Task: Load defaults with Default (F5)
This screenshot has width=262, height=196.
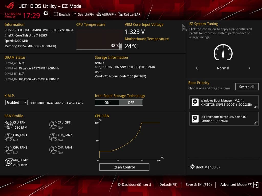Action: (x=168, y=185)
